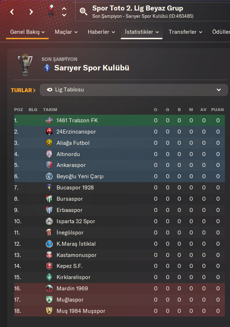Click the back navigation arrow

[x=12, y=12]
